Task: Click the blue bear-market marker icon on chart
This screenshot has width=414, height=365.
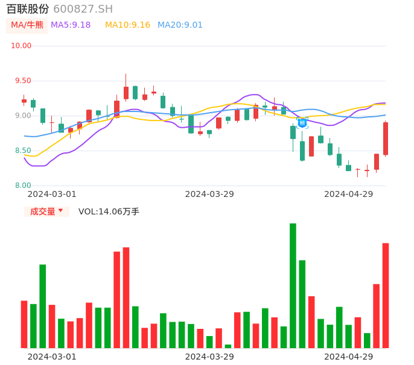Action: click(x=302, y=123)
